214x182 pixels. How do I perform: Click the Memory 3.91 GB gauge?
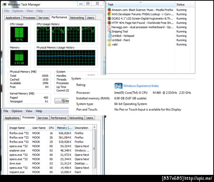(x=19, y=58)
